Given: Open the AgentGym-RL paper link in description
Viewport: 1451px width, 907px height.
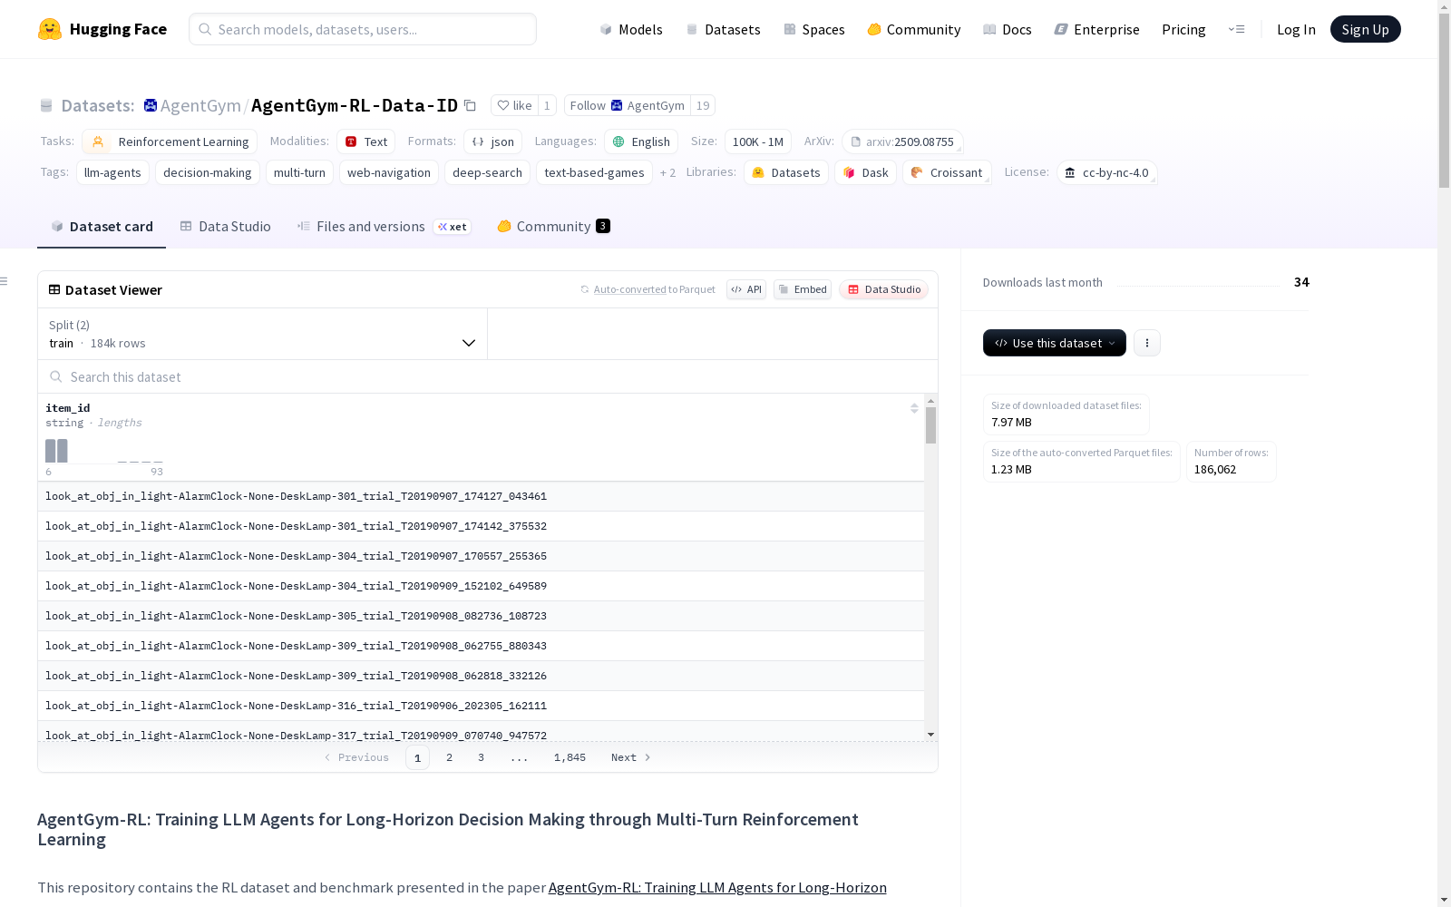Looking at the screenshot, I should 717,888.
